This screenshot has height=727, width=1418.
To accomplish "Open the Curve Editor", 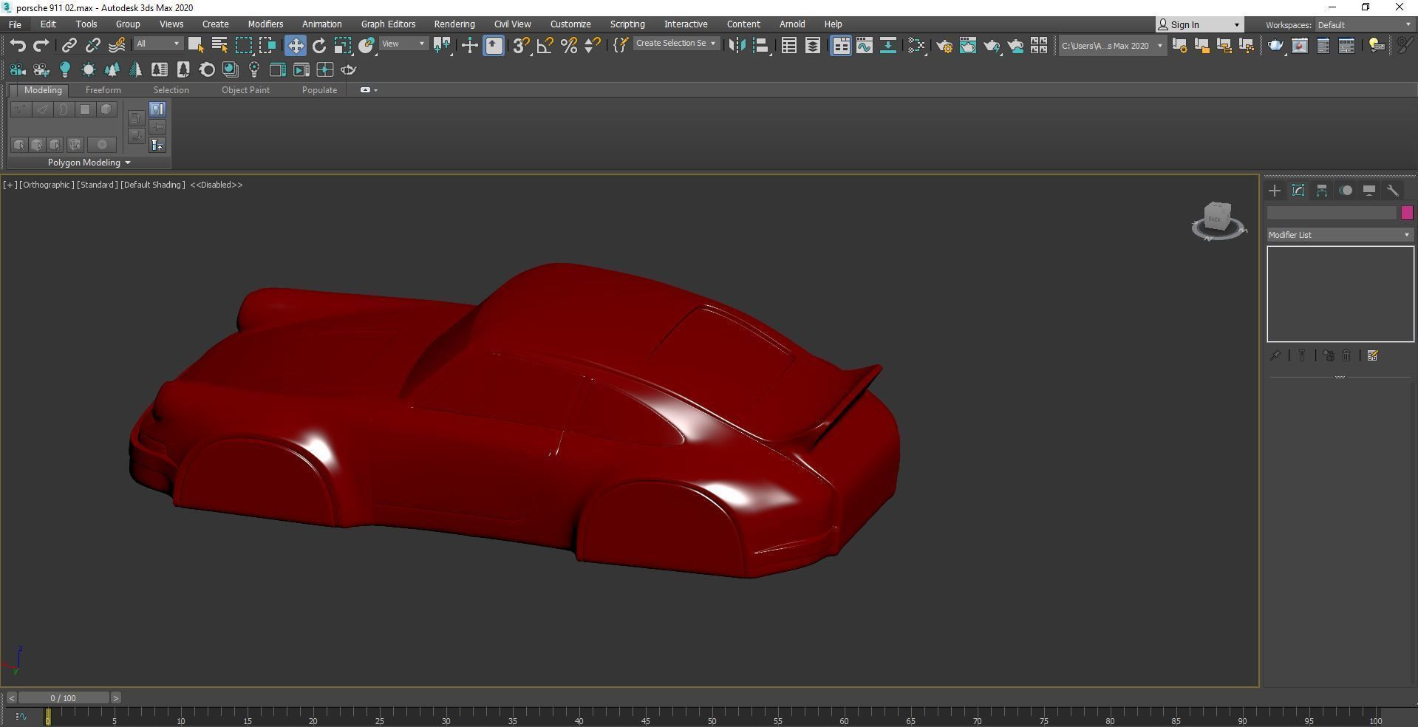I will (865, 46).
